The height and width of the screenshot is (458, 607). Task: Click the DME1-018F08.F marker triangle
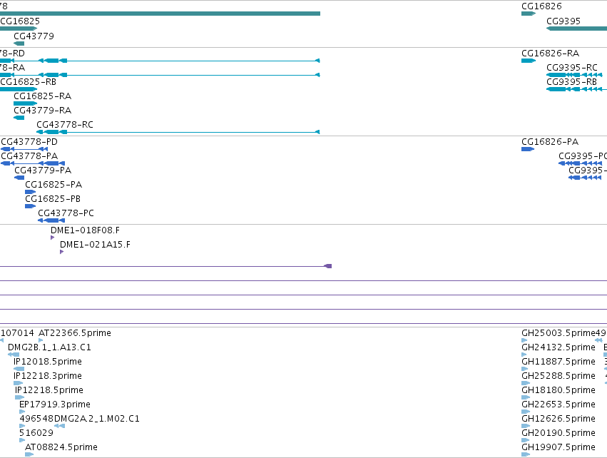(52, 238)
